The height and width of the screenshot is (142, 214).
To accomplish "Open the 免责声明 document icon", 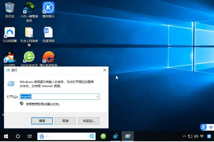I will pos(48,35).
